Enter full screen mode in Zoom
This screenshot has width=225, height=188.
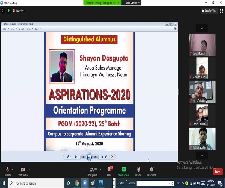point(221,11)
